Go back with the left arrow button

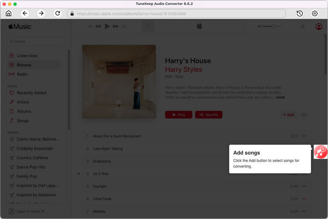click(25, 14)
